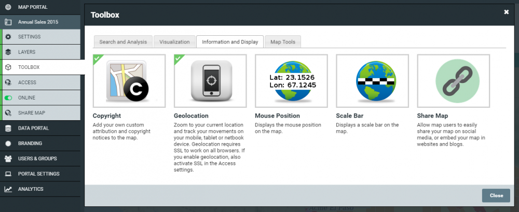
Task: Uncheck the green checkmark on Geolocation
Action: point(178,59)
